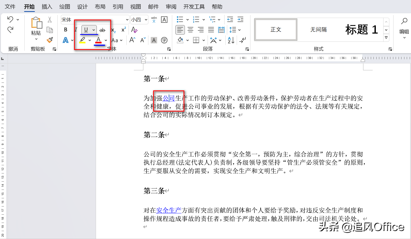Image resolution: width=411 pixels, height=239 pixels.
Task: Click the show paragraph marks icon
Action: (x=242, y=40)
